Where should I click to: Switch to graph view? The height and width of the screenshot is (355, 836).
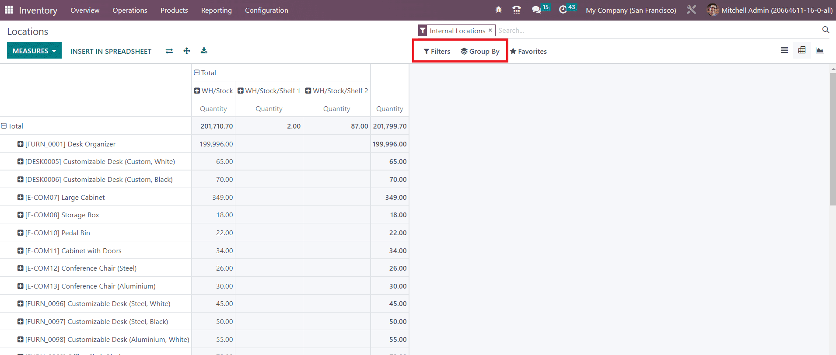819,51
